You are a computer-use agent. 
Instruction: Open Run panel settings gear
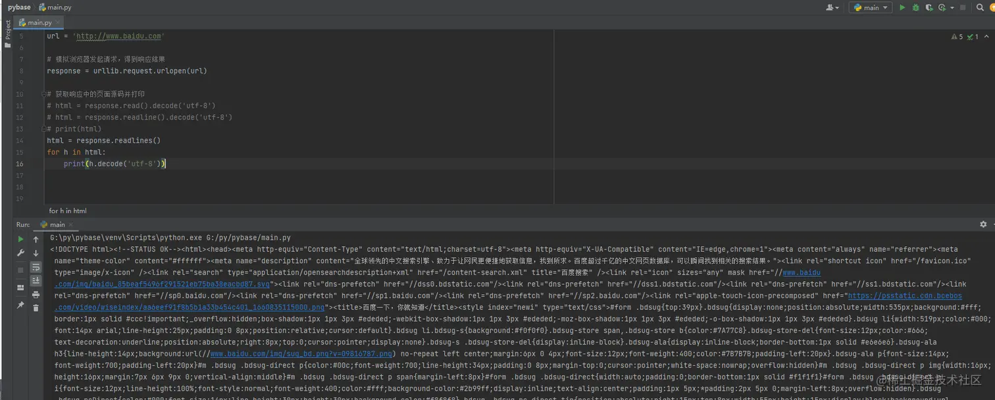click(x=982, y=224)
